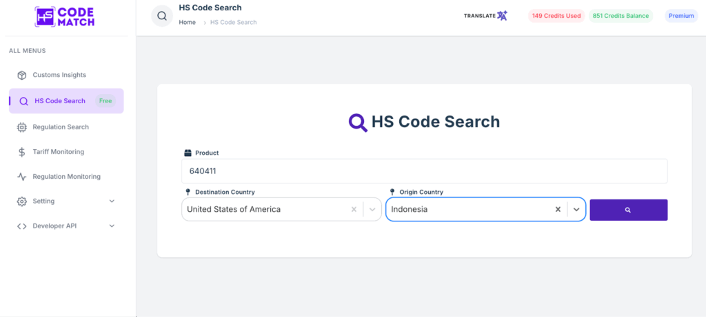Open the Destination Country dropdown arrow
Image resolution: width=706 pixels, height=317 pixels.
[x=372, y=209]
